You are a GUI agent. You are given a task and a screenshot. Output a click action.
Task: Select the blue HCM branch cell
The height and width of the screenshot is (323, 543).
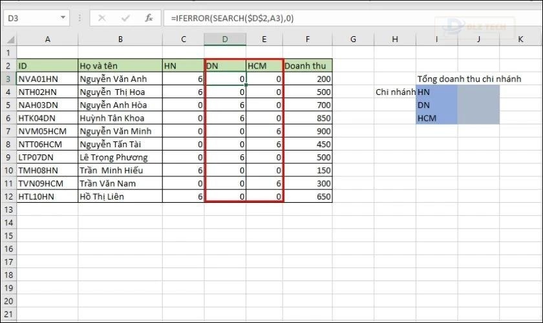click(x=436, y=118)
